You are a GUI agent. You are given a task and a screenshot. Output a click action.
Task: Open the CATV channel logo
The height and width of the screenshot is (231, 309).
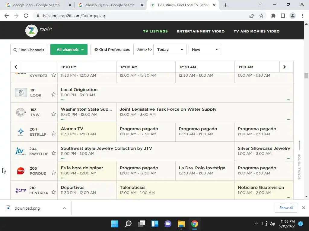click(21, 190)
